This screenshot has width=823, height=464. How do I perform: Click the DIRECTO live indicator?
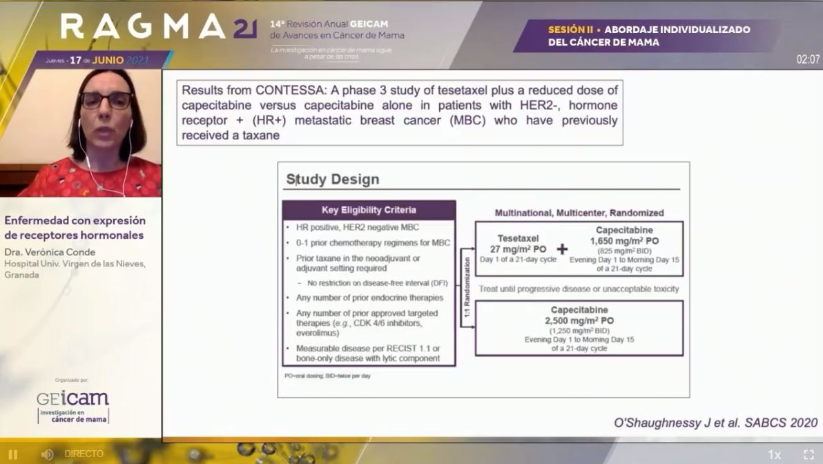[x=84, y=454]
